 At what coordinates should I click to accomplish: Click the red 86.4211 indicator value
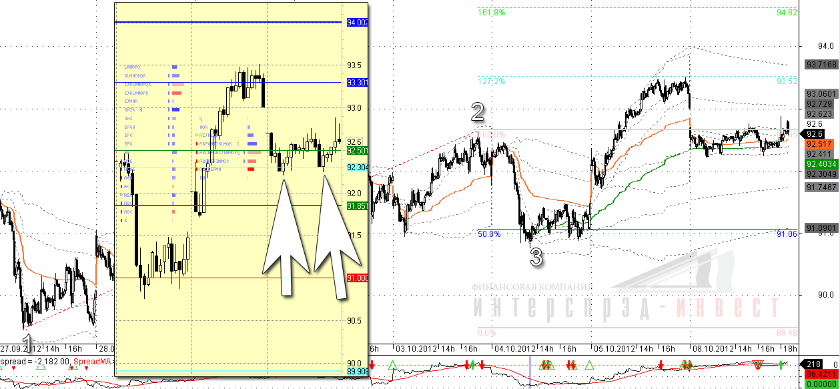click(x=821, y=374)
